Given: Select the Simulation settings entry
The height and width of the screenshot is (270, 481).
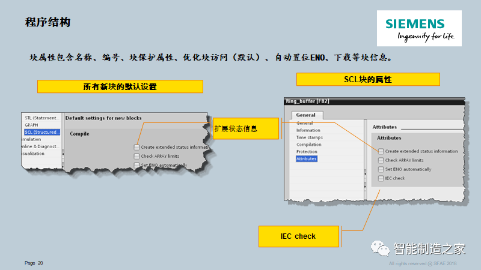Looking at the screenshot, I should pyautogui.click(x=31, y=139).
